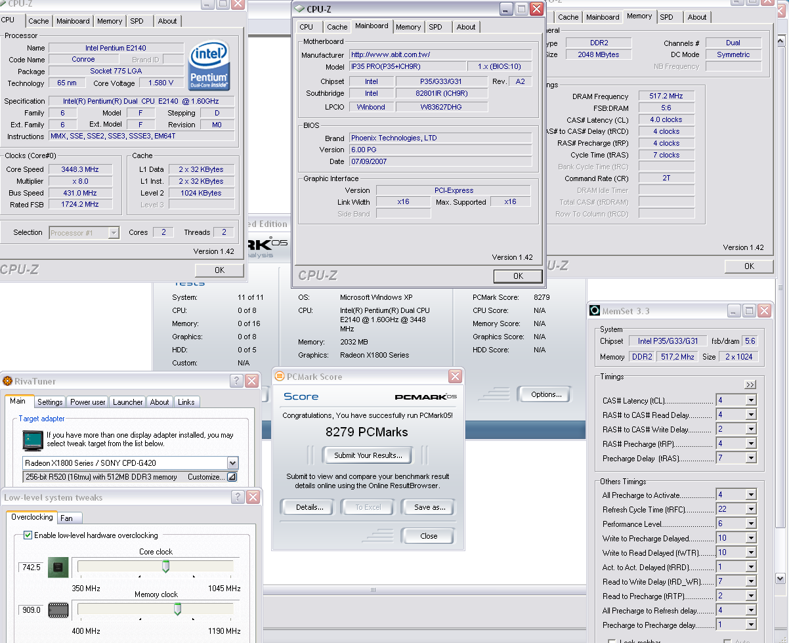
Task: Open the Write to Read Delayed (tWTR) dropdown
Action: 751,552
